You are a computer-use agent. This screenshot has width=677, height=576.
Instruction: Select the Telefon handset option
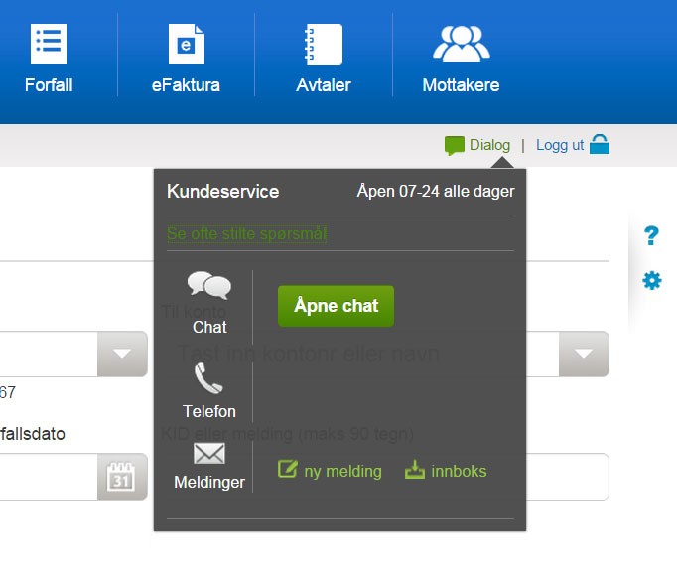tap(209, 378)
